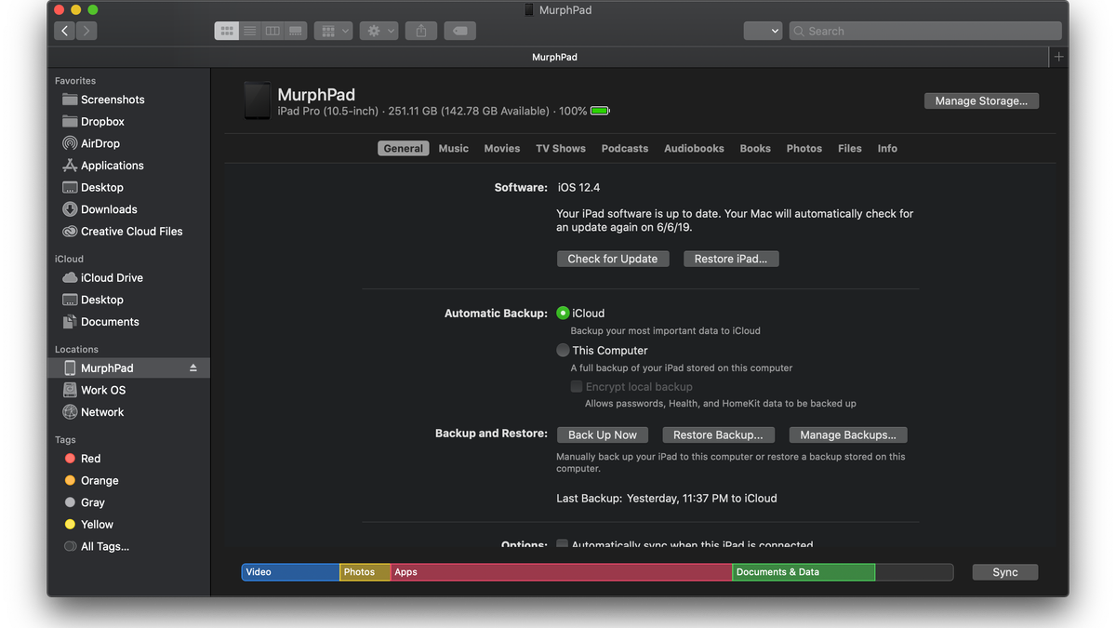The width and height of the screenshot is (1116, 628).
Task: Toggle Encrypt local backup checkbox
Action: coord(577,387)
